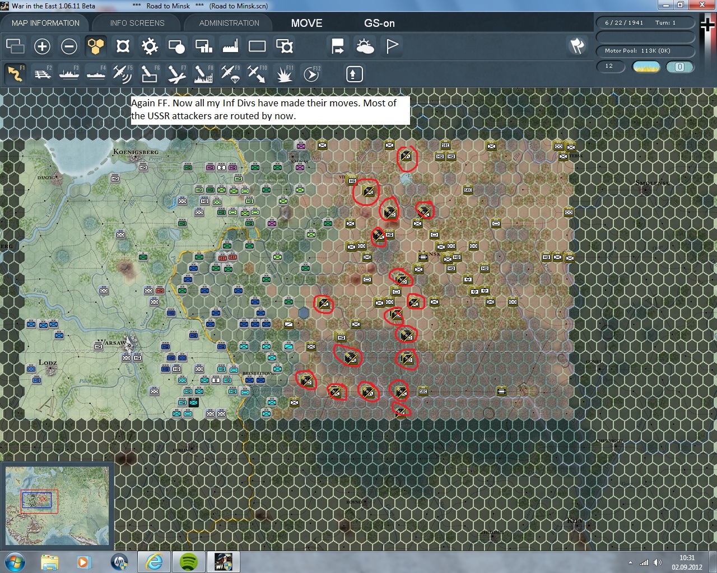Select the F5 air recon icon
Image resolution: width=717 pixels, height=573 pixels.
point(123,74)
